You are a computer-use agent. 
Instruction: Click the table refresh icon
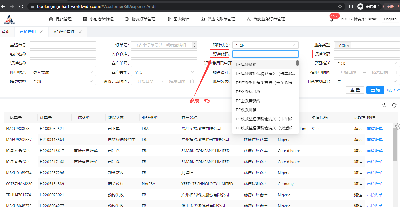394,105
